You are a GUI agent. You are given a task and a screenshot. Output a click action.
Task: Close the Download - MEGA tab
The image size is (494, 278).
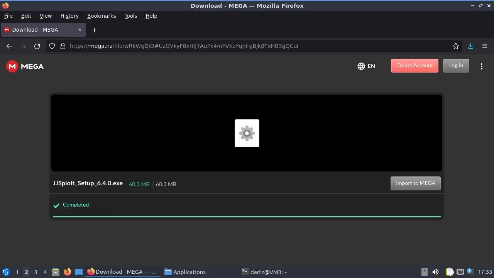pos(80,30)
